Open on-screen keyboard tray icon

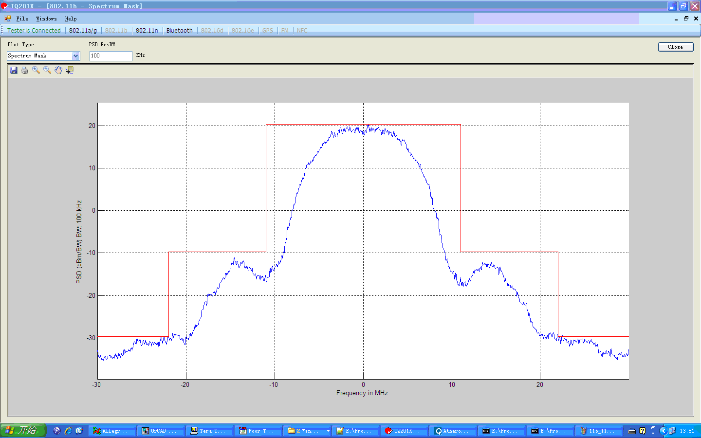[632, 431]
